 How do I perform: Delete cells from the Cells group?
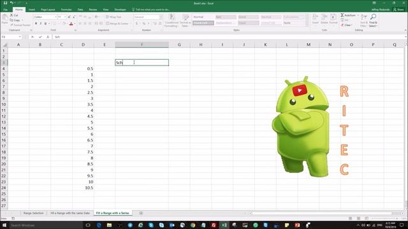(324, 20)
